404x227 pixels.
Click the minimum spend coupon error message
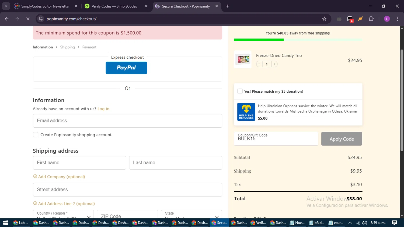click(x=127, y=33)
